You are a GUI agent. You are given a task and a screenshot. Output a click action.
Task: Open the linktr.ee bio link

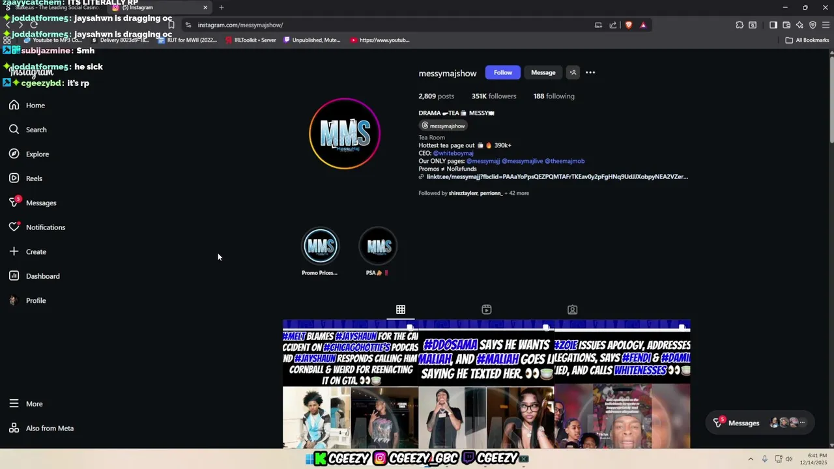click(557, 177)
